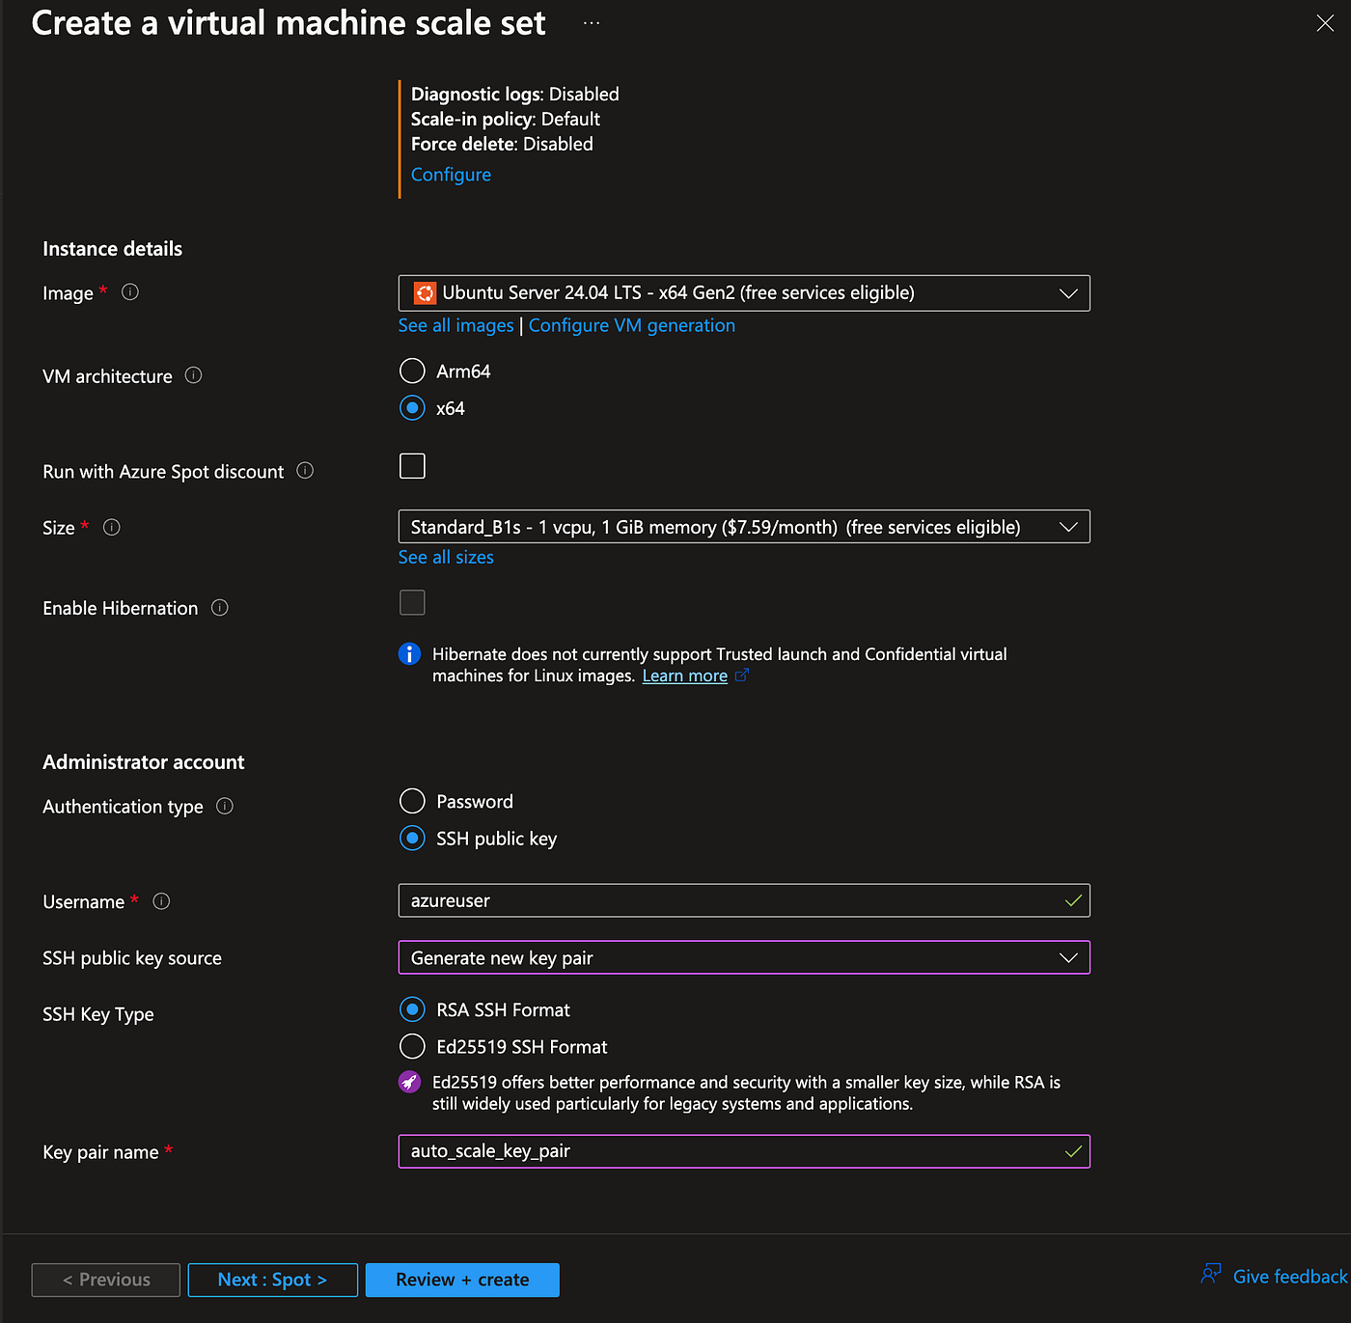Click the info icon beside Size
Screen dimensions: 1351x1323
point(112,527)
